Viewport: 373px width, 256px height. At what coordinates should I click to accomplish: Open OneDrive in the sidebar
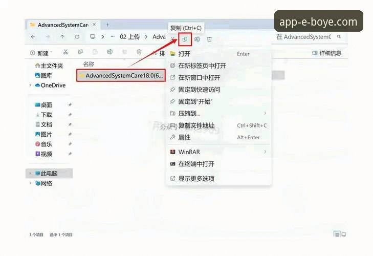(x=50, y=86)
